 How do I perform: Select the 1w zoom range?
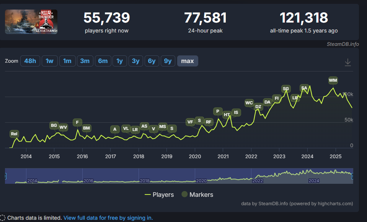click(49, 61)
